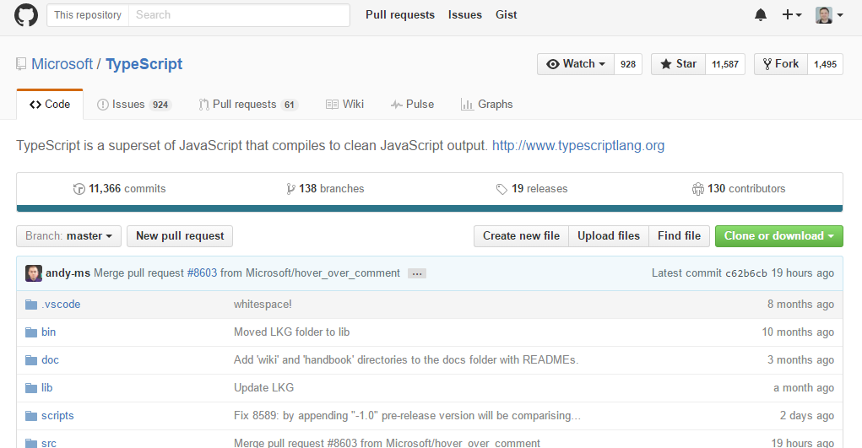
Task: Click the scripts folder icon
Action: coord(31,416)
